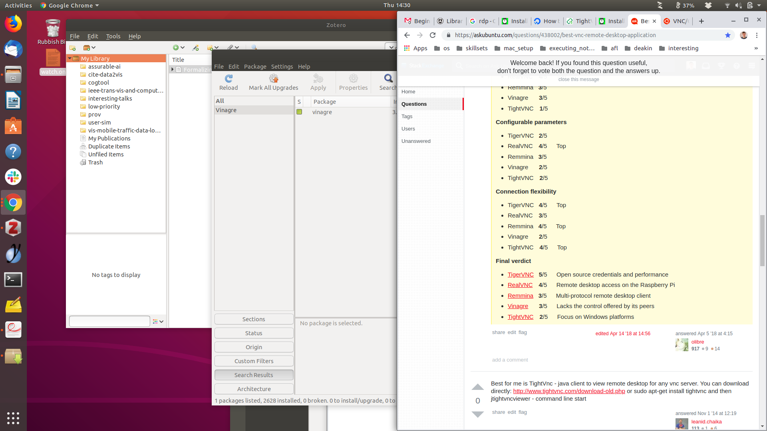Expand the Formalizing item row
Viewport: 767px width, 431px height.
(173, 69)
